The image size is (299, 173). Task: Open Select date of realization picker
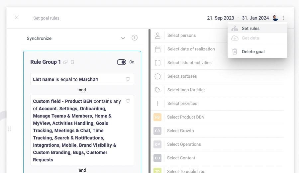point(191,49)
